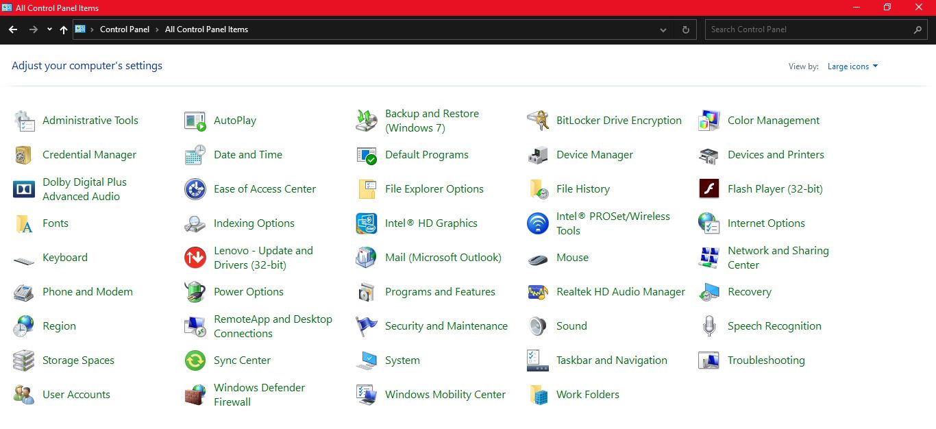Click the Control Panel breadcrumb item
Viewport: 936px width, 429px height.
(124, 29)
